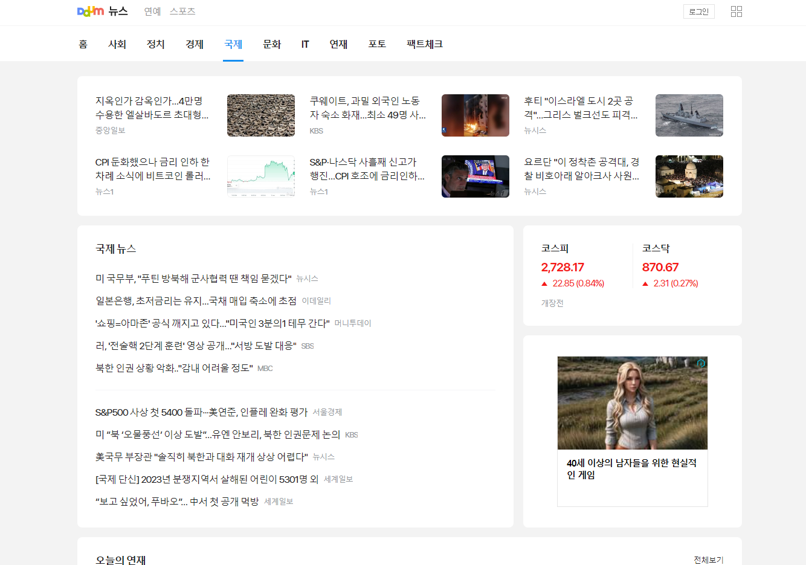Viewport: 806px width, 565px height.
Task: Click 전체보기 in 오늘의 연재 section
Action: tap(709, 560)
